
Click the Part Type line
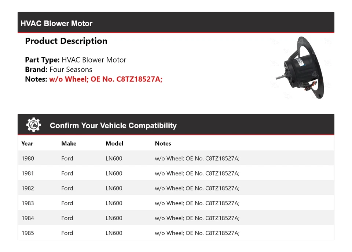[x=76, y=60]
